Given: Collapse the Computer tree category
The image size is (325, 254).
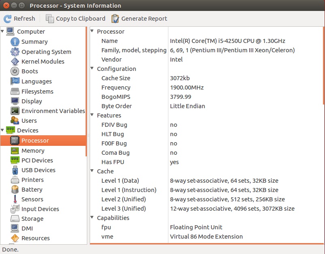Looking at the screenshot, I should pos(3,32).
